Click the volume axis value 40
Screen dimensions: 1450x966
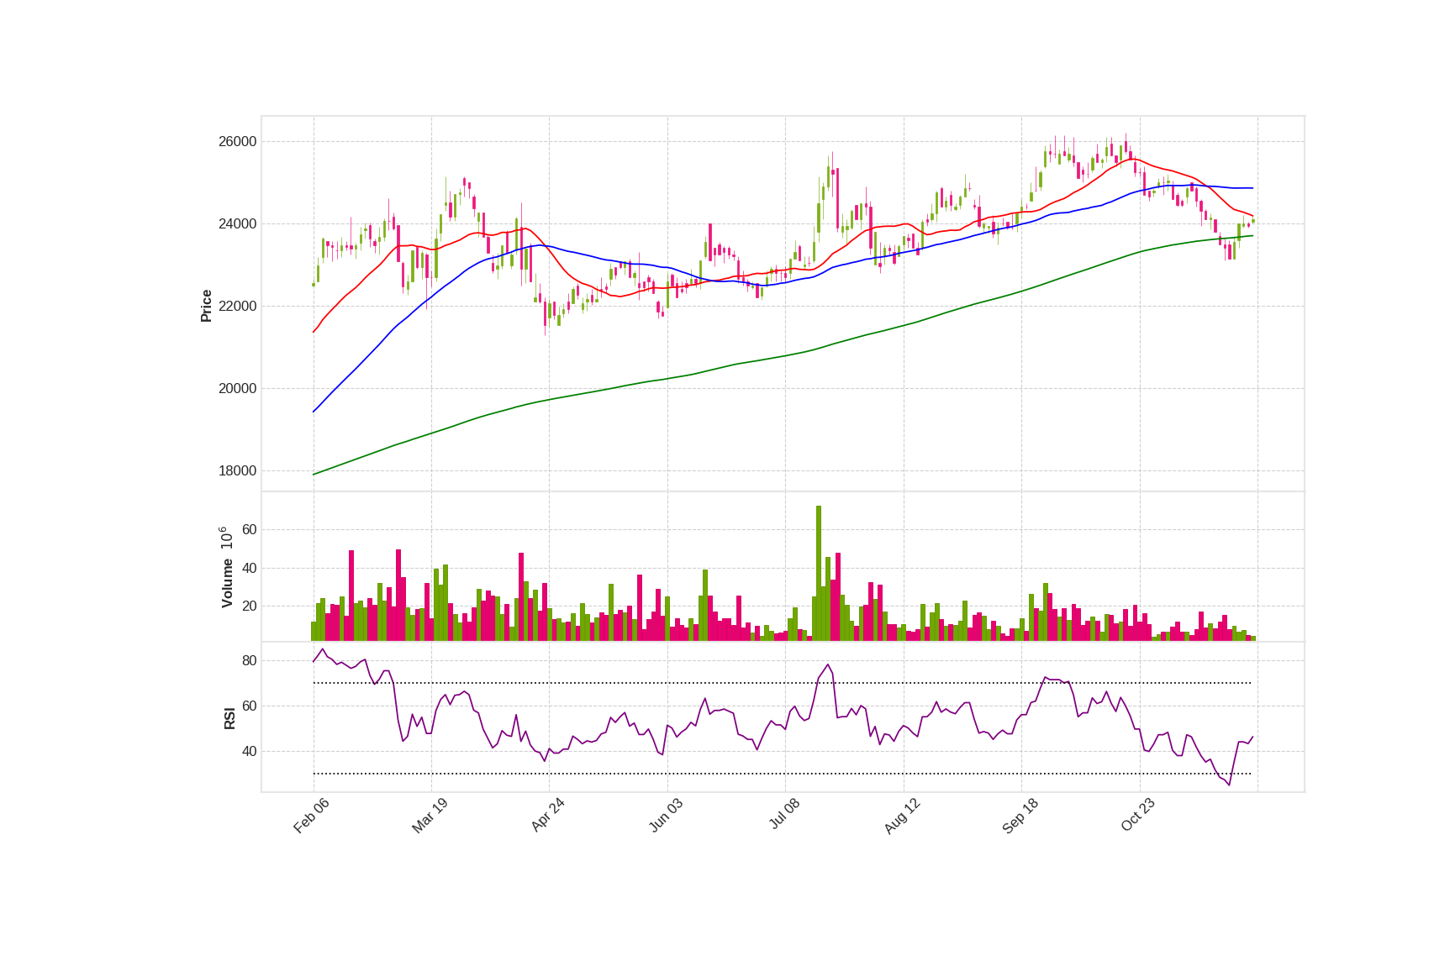[x=250, y=568]
